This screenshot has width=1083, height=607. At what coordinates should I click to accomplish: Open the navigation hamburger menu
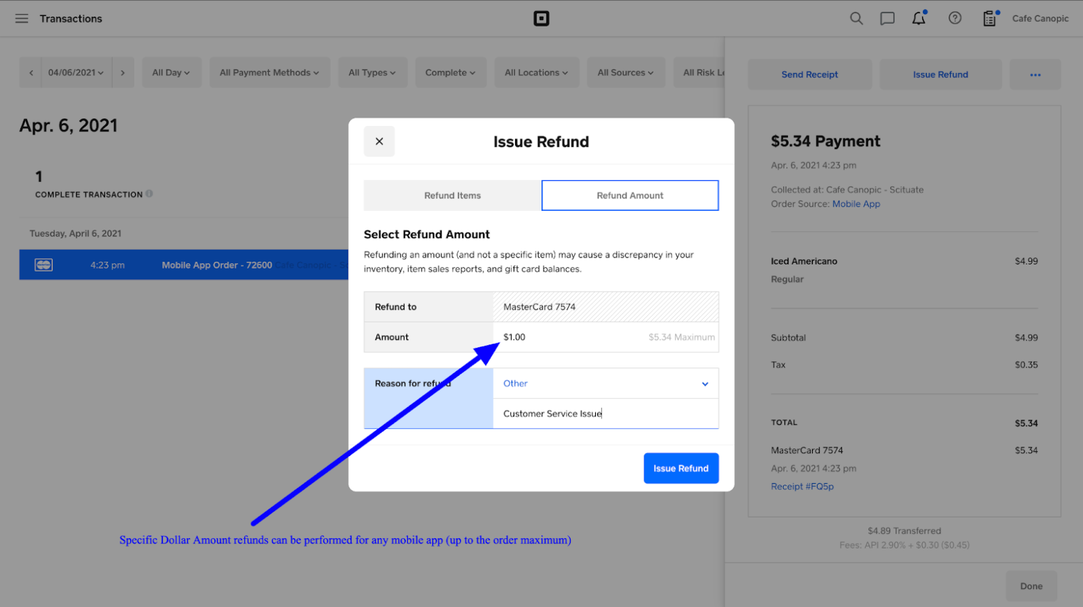pos(22,18)
